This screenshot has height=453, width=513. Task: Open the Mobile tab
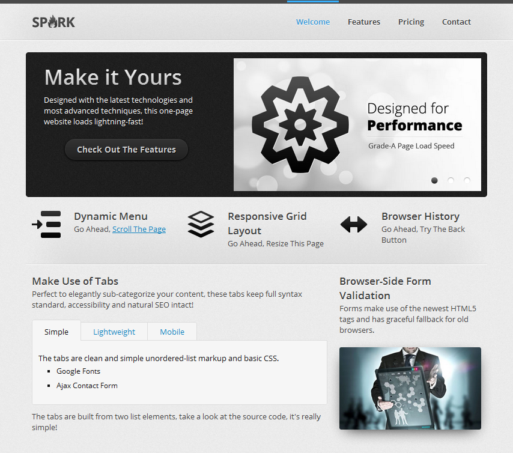tap(172, 332)
